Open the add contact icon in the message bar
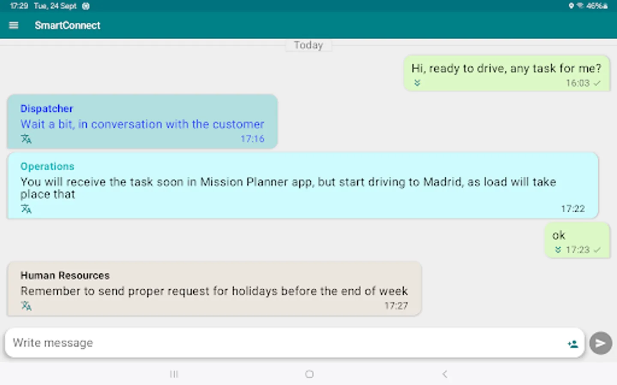The image size is (617, 385). [572, 343]
